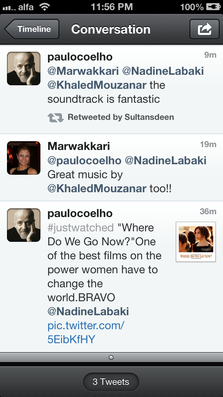Tap the circular page indicator dot
Viewport: 223px width, 397px height.
point(111,357)
